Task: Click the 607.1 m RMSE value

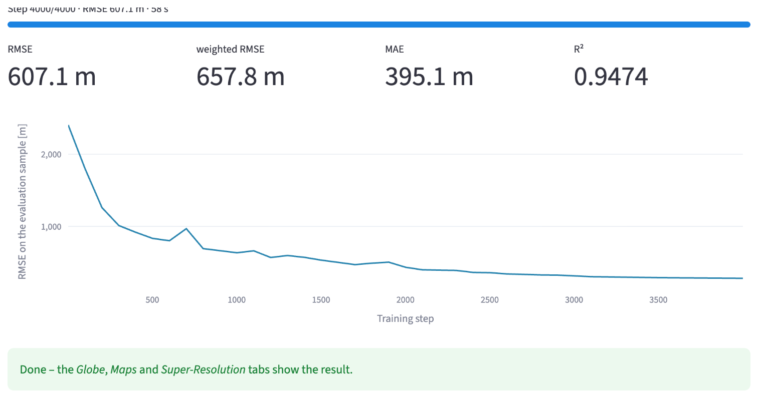Action: click(x=52, y=77)
